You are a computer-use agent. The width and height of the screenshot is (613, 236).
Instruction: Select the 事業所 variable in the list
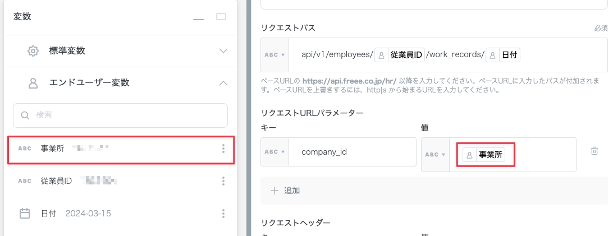pyautogui.click(x=53, y=149)
